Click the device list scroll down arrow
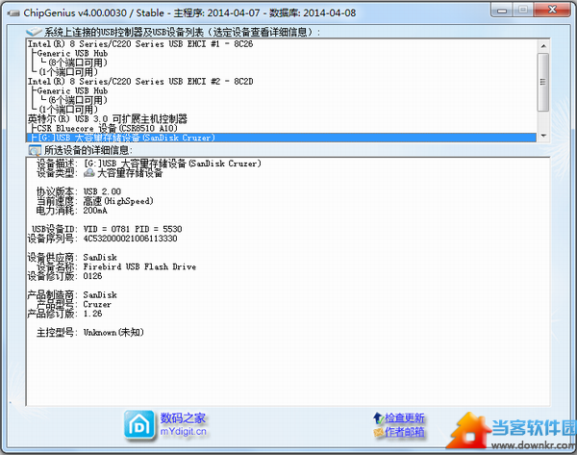Image resolution: width=577 pixels, height=455 pixels. tap(543, 136)
